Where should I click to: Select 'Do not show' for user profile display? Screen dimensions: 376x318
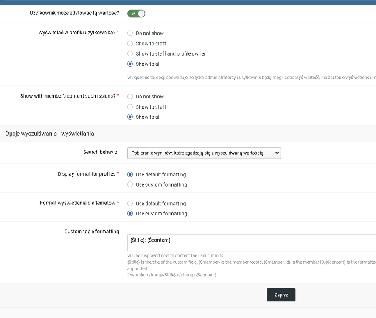tap(130, 33)
